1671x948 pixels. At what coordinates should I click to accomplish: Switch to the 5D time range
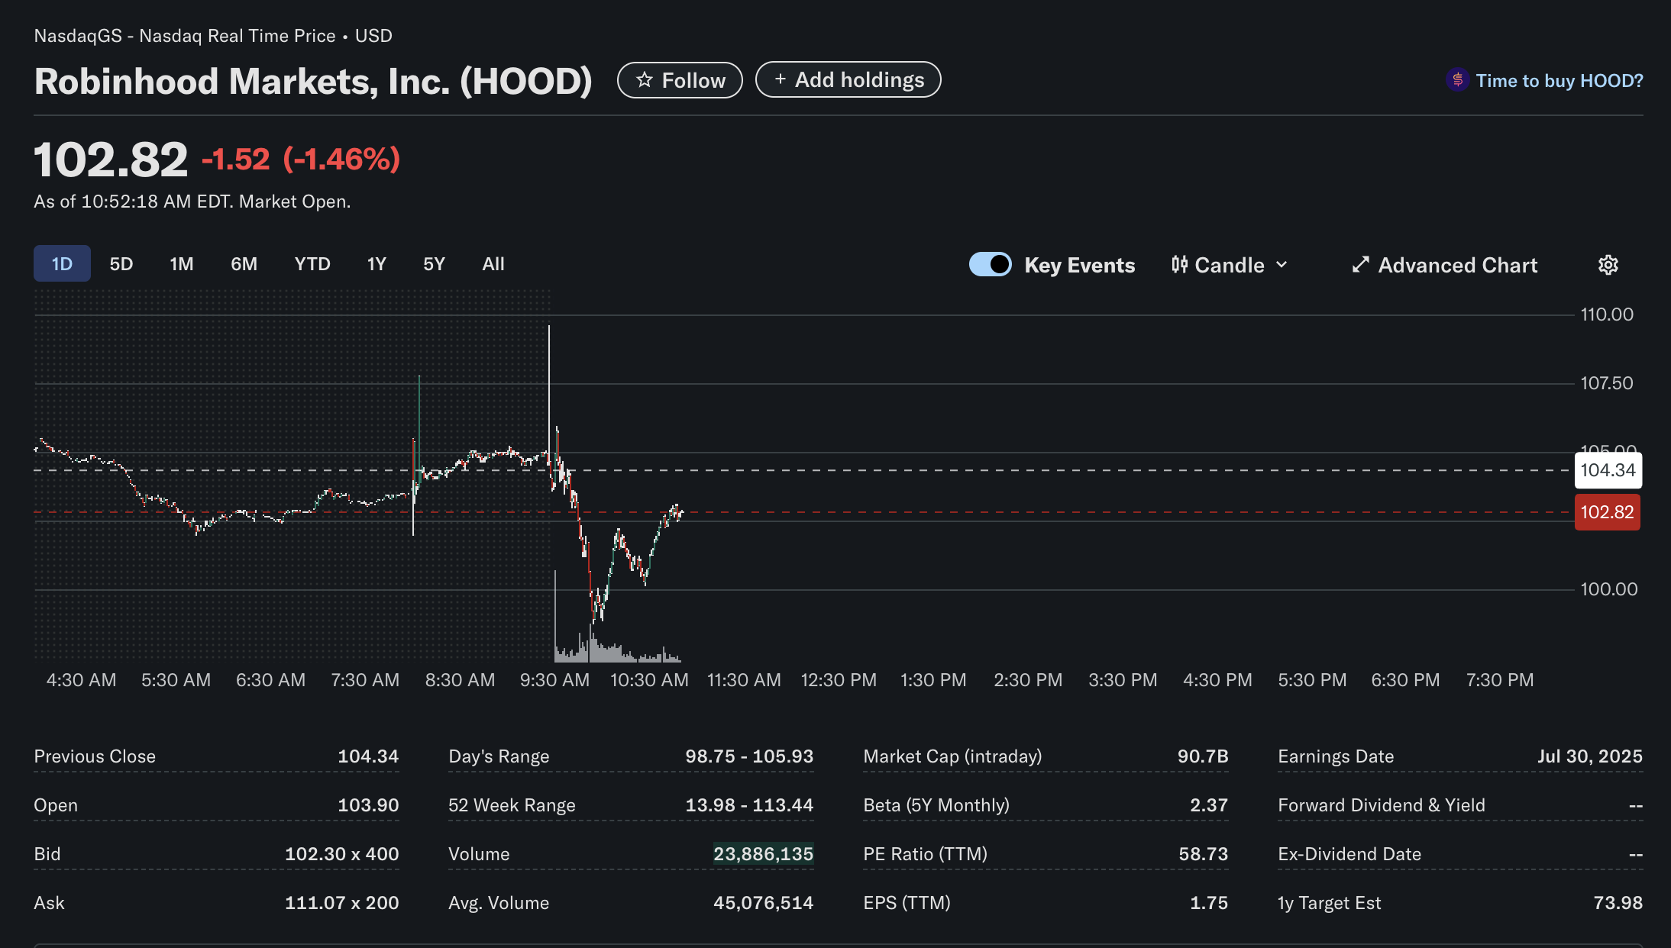(x=121, y=264)
